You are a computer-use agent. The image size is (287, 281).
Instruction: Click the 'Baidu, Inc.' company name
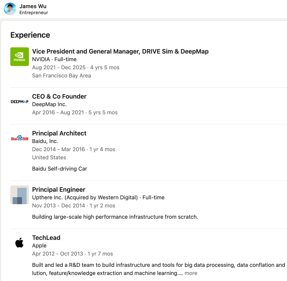(x=45, y=141)
